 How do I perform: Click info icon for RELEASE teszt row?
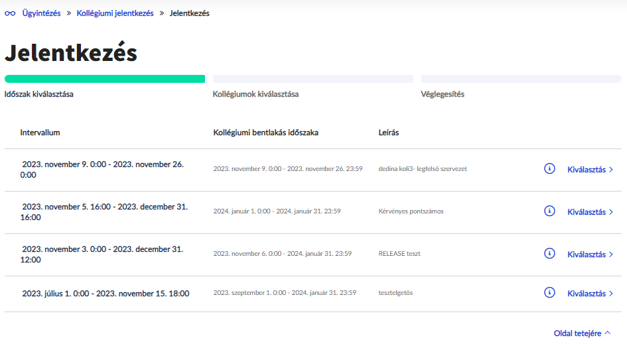coord(549,253)
